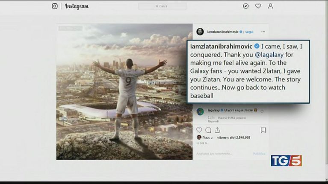Image resolution: width=328 pixels, height=184 pixels.
Task: Click the Cerca search field
Action: pos(162,6)
